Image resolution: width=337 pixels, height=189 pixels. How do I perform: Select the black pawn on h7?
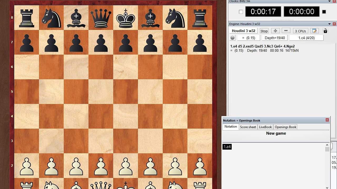[x=200, y=43]
